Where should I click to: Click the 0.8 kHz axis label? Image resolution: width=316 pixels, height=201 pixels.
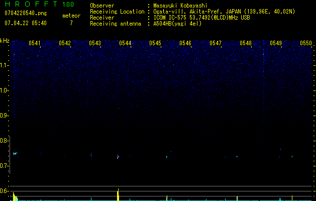[5, 141]
